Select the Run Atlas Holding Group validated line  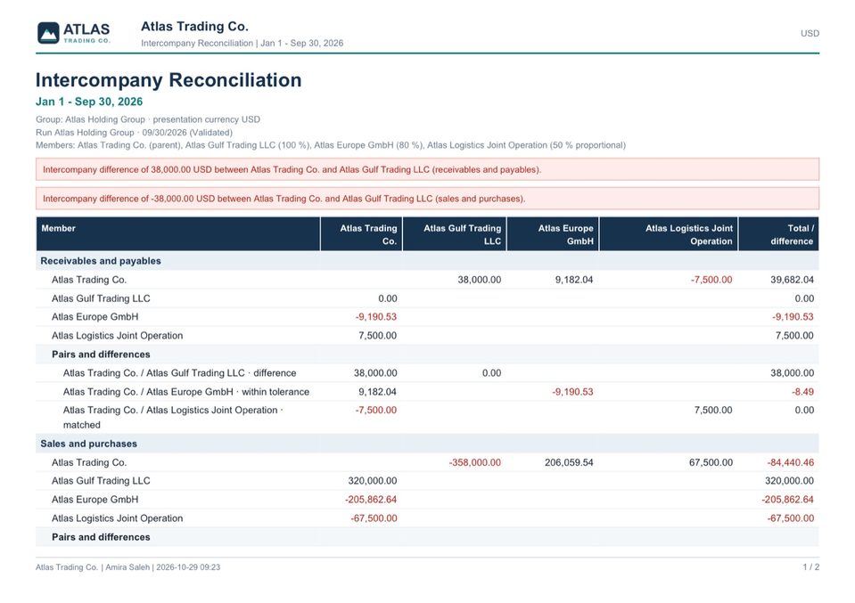[134, 133]
